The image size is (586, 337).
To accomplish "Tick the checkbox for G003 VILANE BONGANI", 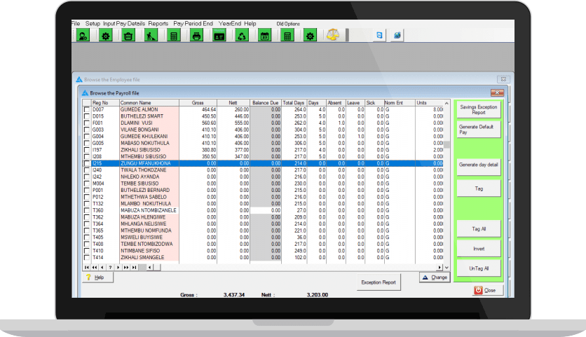I will coord(87,130).
